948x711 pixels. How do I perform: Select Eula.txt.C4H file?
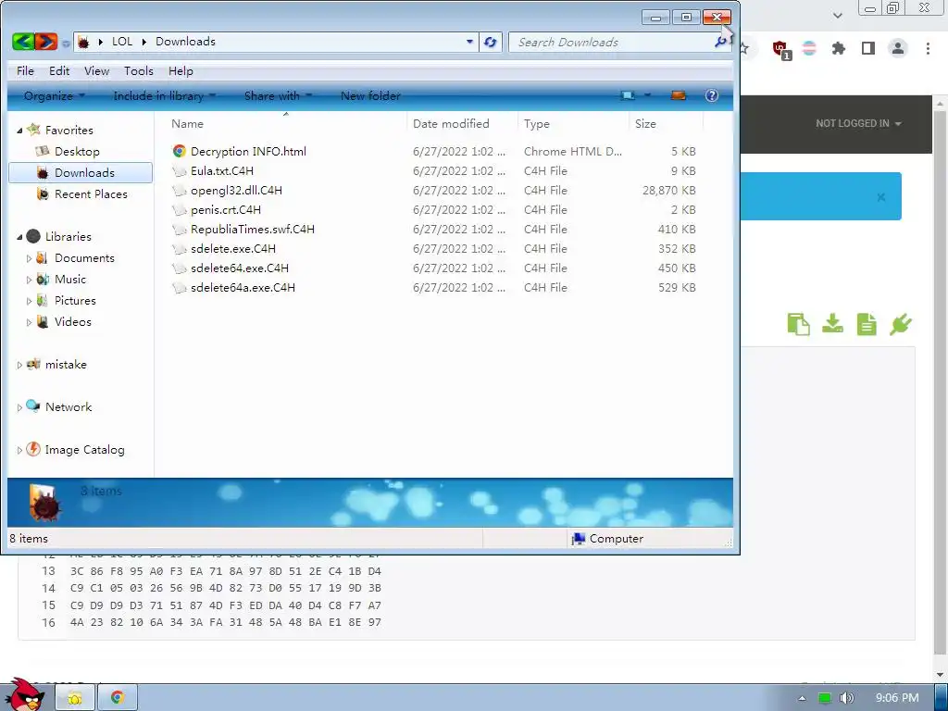click(x=222, y=170)
